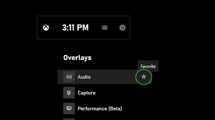
Task: Click the Xbox logo icon
Action: click(x=46, y=28)
